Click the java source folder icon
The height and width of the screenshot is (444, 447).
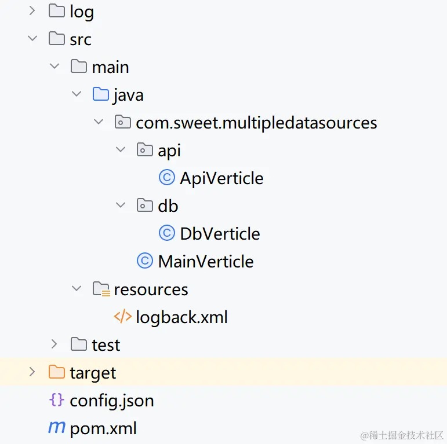tap(101, 94)
